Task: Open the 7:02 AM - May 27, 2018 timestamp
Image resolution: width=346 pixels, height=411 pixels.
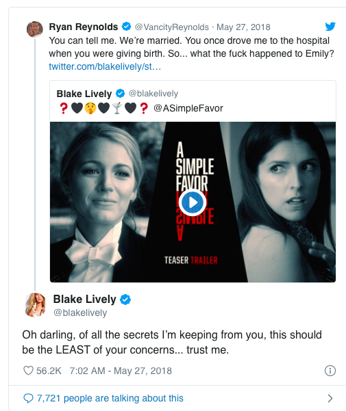Action: (x=121, y=371)
